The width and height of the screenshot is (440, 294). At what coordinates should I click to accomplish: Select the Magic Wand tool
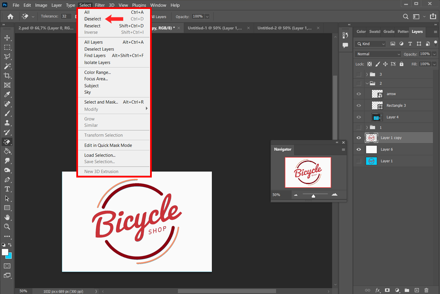pyautogui.click(x=7, y=66)
